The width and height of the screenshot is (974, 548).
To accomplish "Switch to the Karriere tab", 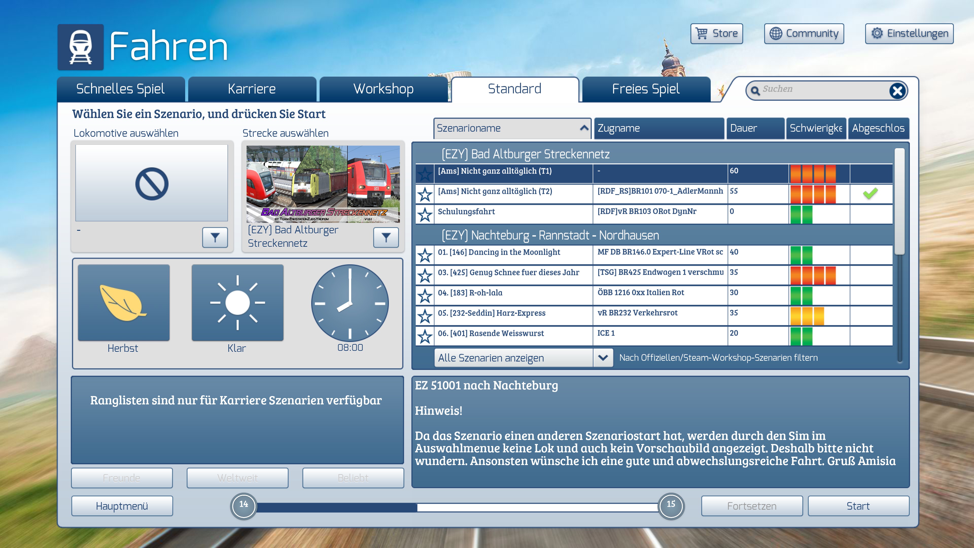I will [x=252, y=89].
